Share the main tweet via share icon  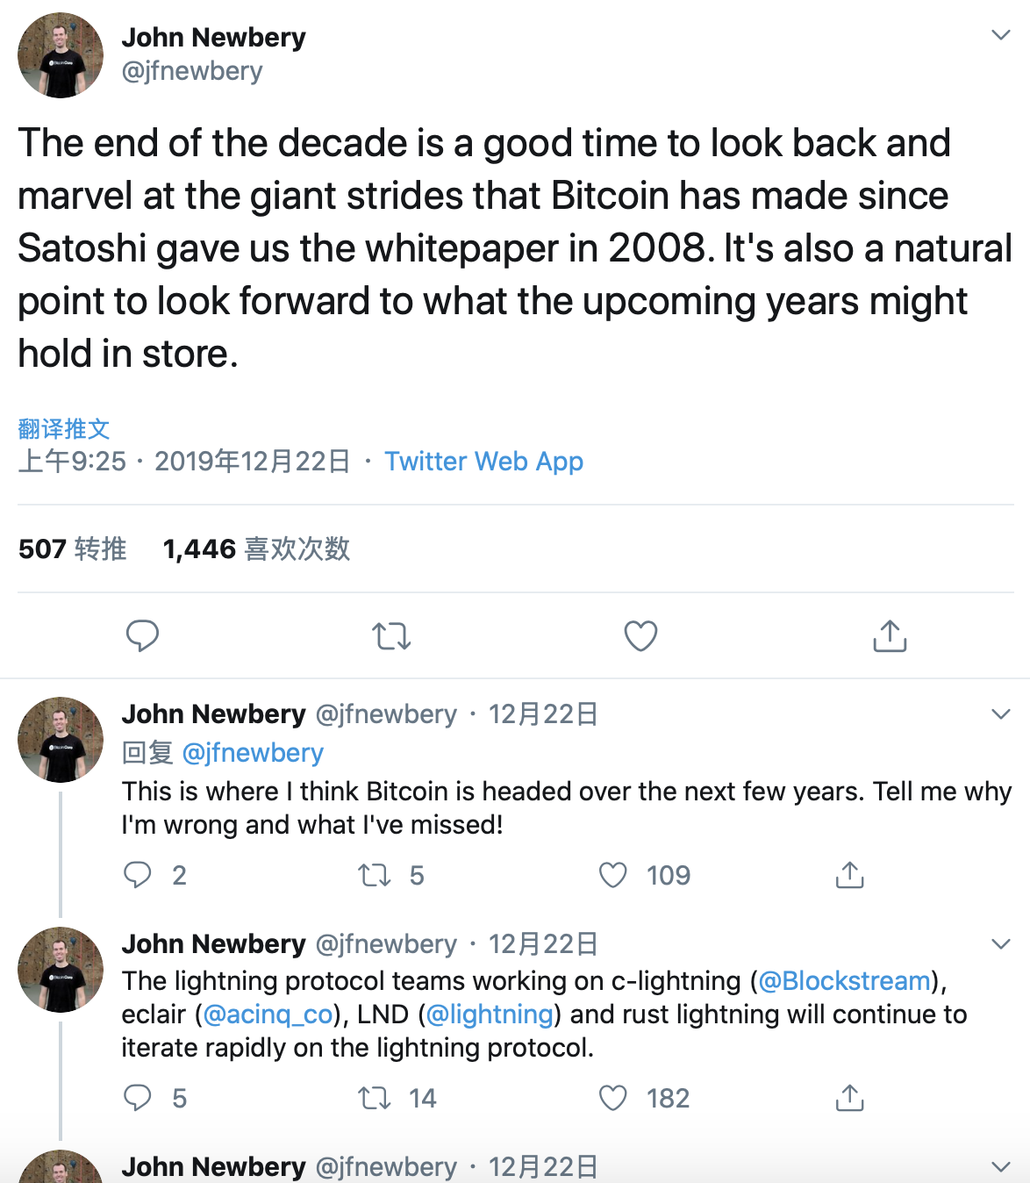pyautogui.click(x=890, y=635)
